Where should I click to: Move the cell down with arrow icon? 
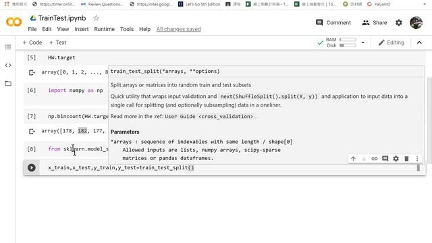pyautogui.click(x=364, y=159)
